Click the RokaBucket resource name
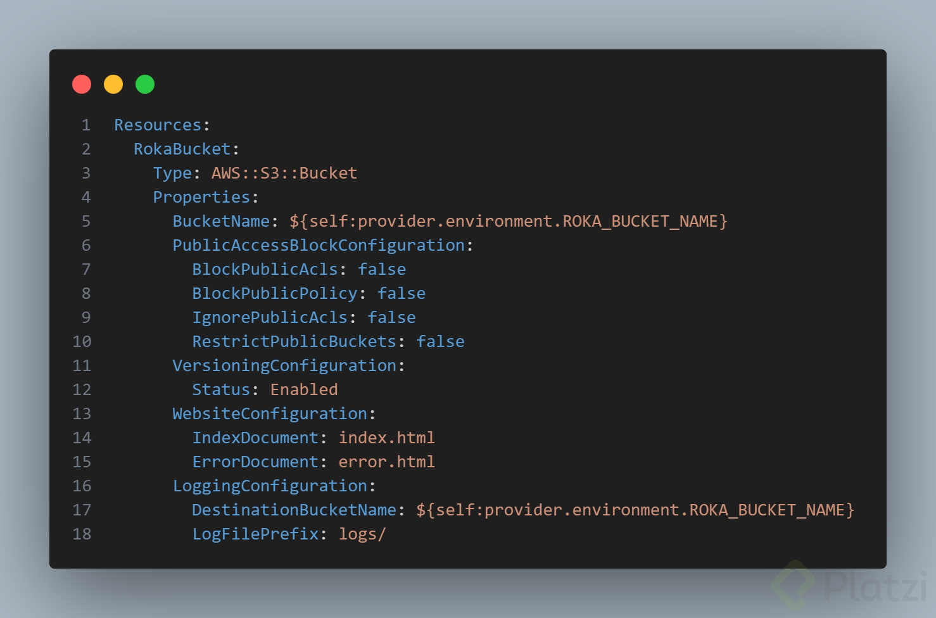The width and height of the screenshot is (936, 618). click(182, 149)
